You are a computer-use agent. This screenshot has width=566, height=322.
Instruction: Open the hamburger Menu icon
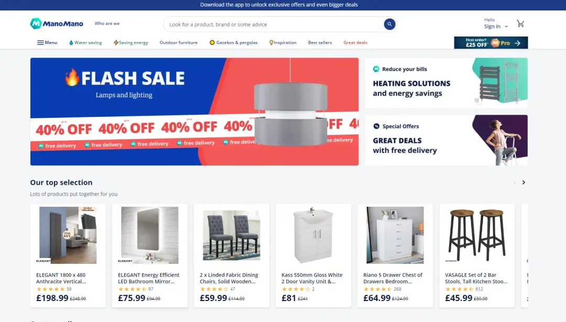coord(40,42)
